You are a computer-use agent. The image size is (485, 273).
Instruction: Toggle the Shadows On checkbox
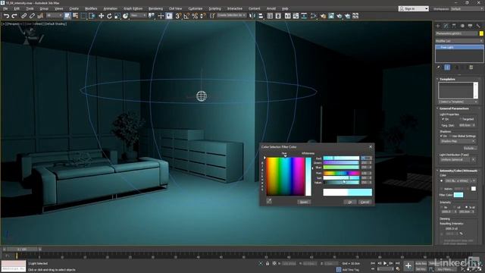[442, 136]
